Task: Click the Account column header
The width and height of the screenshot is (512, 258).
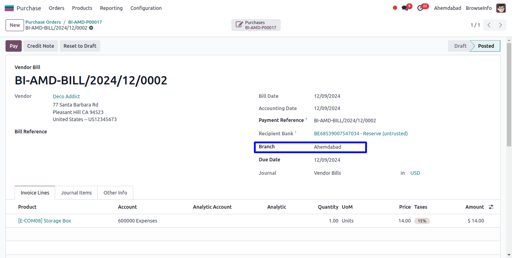Action: (x=127, y=207)
